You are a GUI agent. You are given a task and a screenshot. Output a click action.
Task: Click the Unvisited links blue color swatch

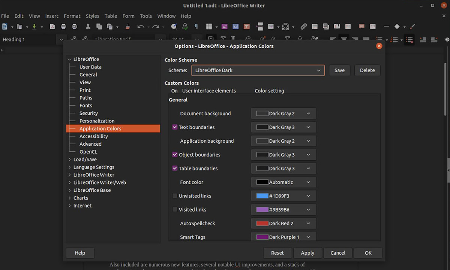(x=262, y=196)
